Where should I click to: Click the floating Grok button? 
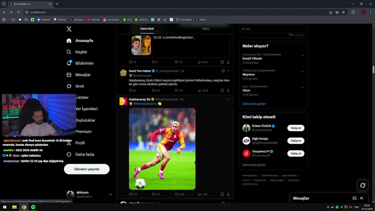coord(363,185)
